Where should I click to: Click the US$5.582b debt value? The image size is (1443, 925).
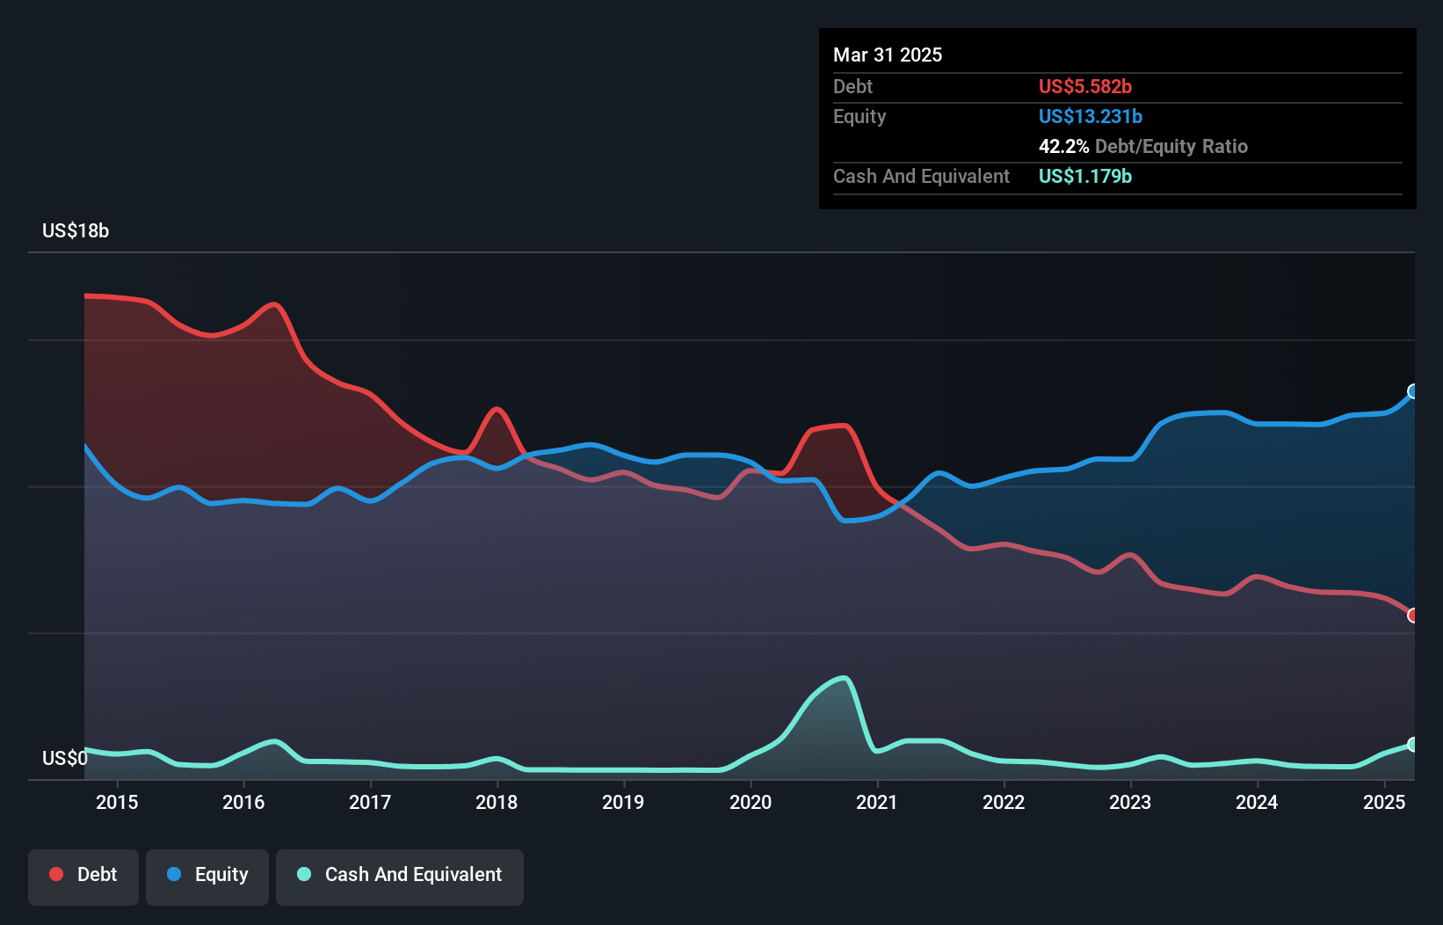(1085, 86)
